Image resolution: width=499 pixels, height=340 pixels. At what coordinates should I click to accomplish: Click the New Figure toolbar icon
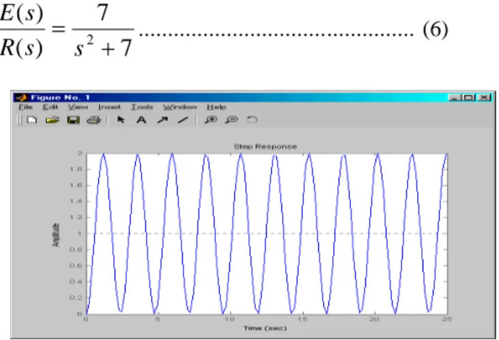click(32, 120)
